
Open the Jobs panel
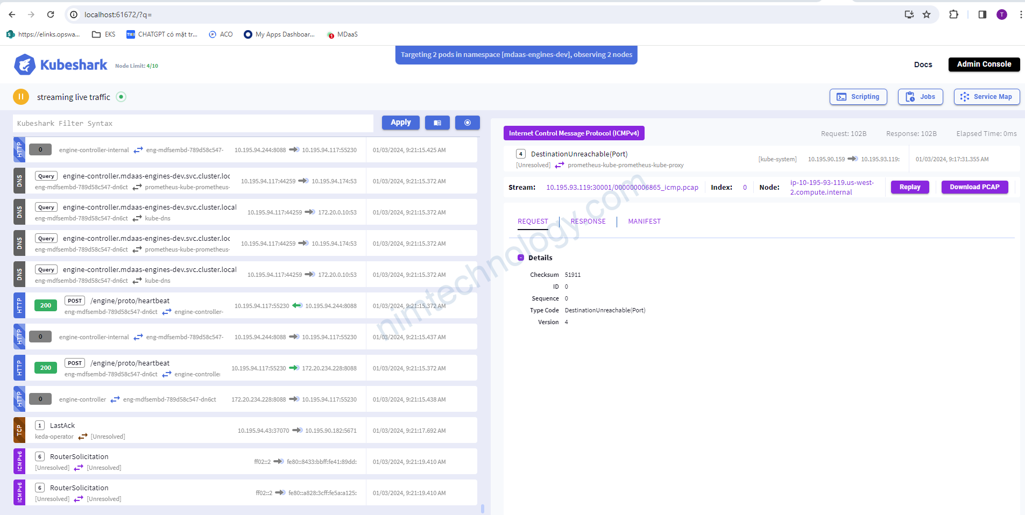pos(920,97)
